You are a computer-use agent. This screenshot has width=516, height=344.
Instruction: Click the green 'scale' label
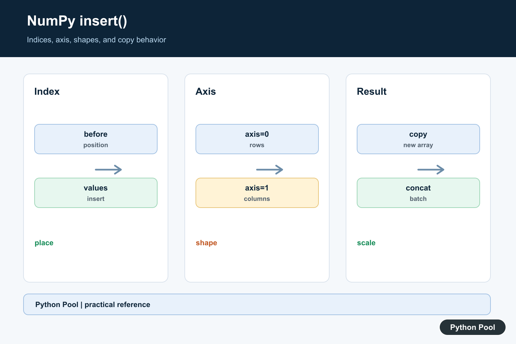pos(366,243)
